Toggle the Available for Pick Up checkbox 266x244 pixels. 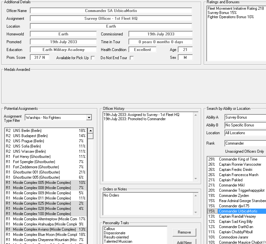coord(93,58)
